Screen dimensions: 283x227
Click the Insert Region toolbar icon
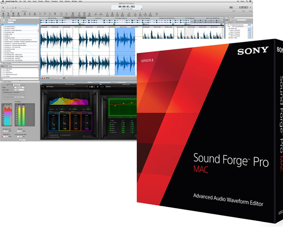pyautogui.click(x=84, y=15)
